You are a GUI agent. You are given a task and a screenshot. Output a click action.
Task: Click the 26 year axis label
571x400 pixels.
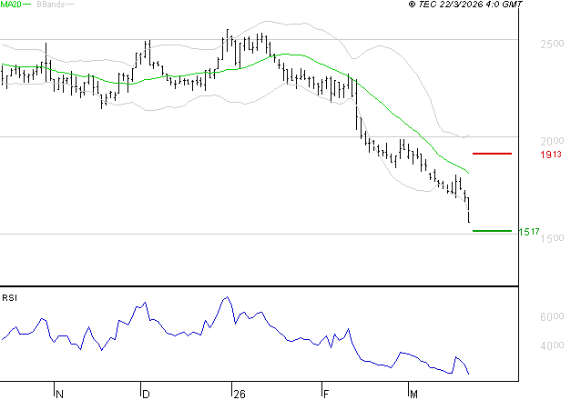240,394
